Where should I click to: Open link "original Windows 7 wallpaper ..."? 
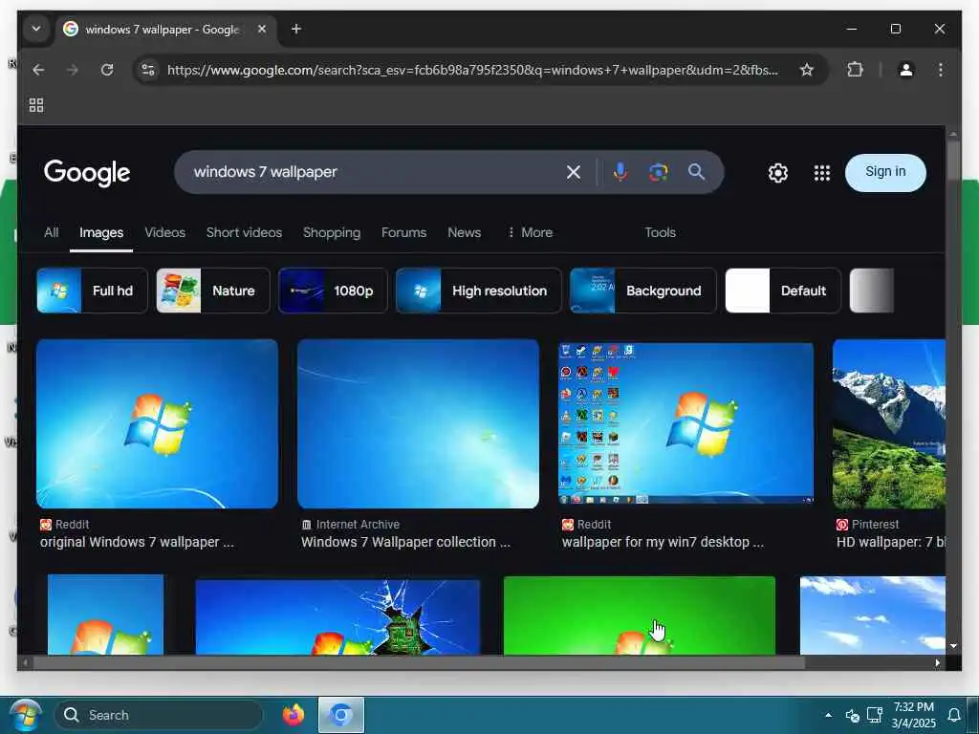tap(137, 542)
